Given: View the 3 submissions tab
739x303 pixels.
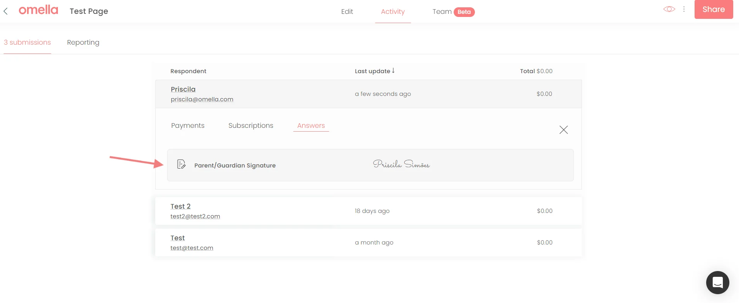Looking at the screenshot, I should [27, 42].
